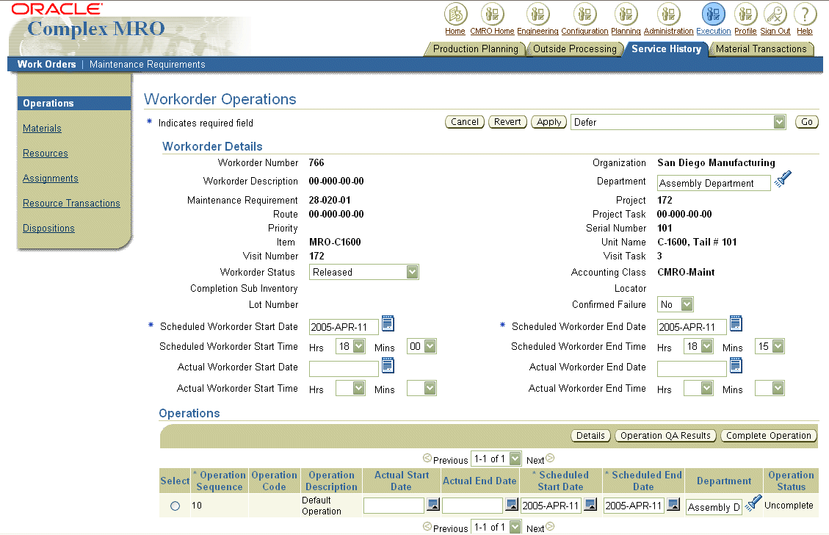Click Operation QA Results button
The width and height of the screenshot is (829, 535).
click(x=665, y=436)
